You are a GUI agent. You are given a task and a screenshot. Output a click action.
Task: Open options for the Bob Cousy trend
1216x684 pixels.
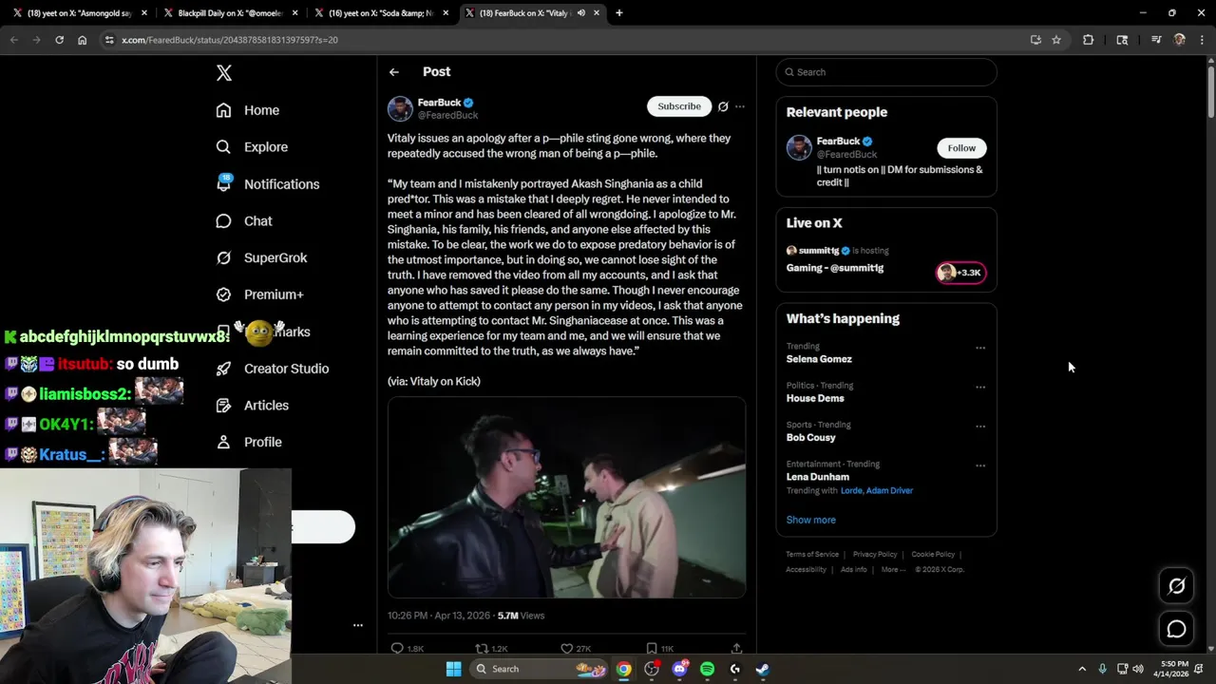(980, 427)
